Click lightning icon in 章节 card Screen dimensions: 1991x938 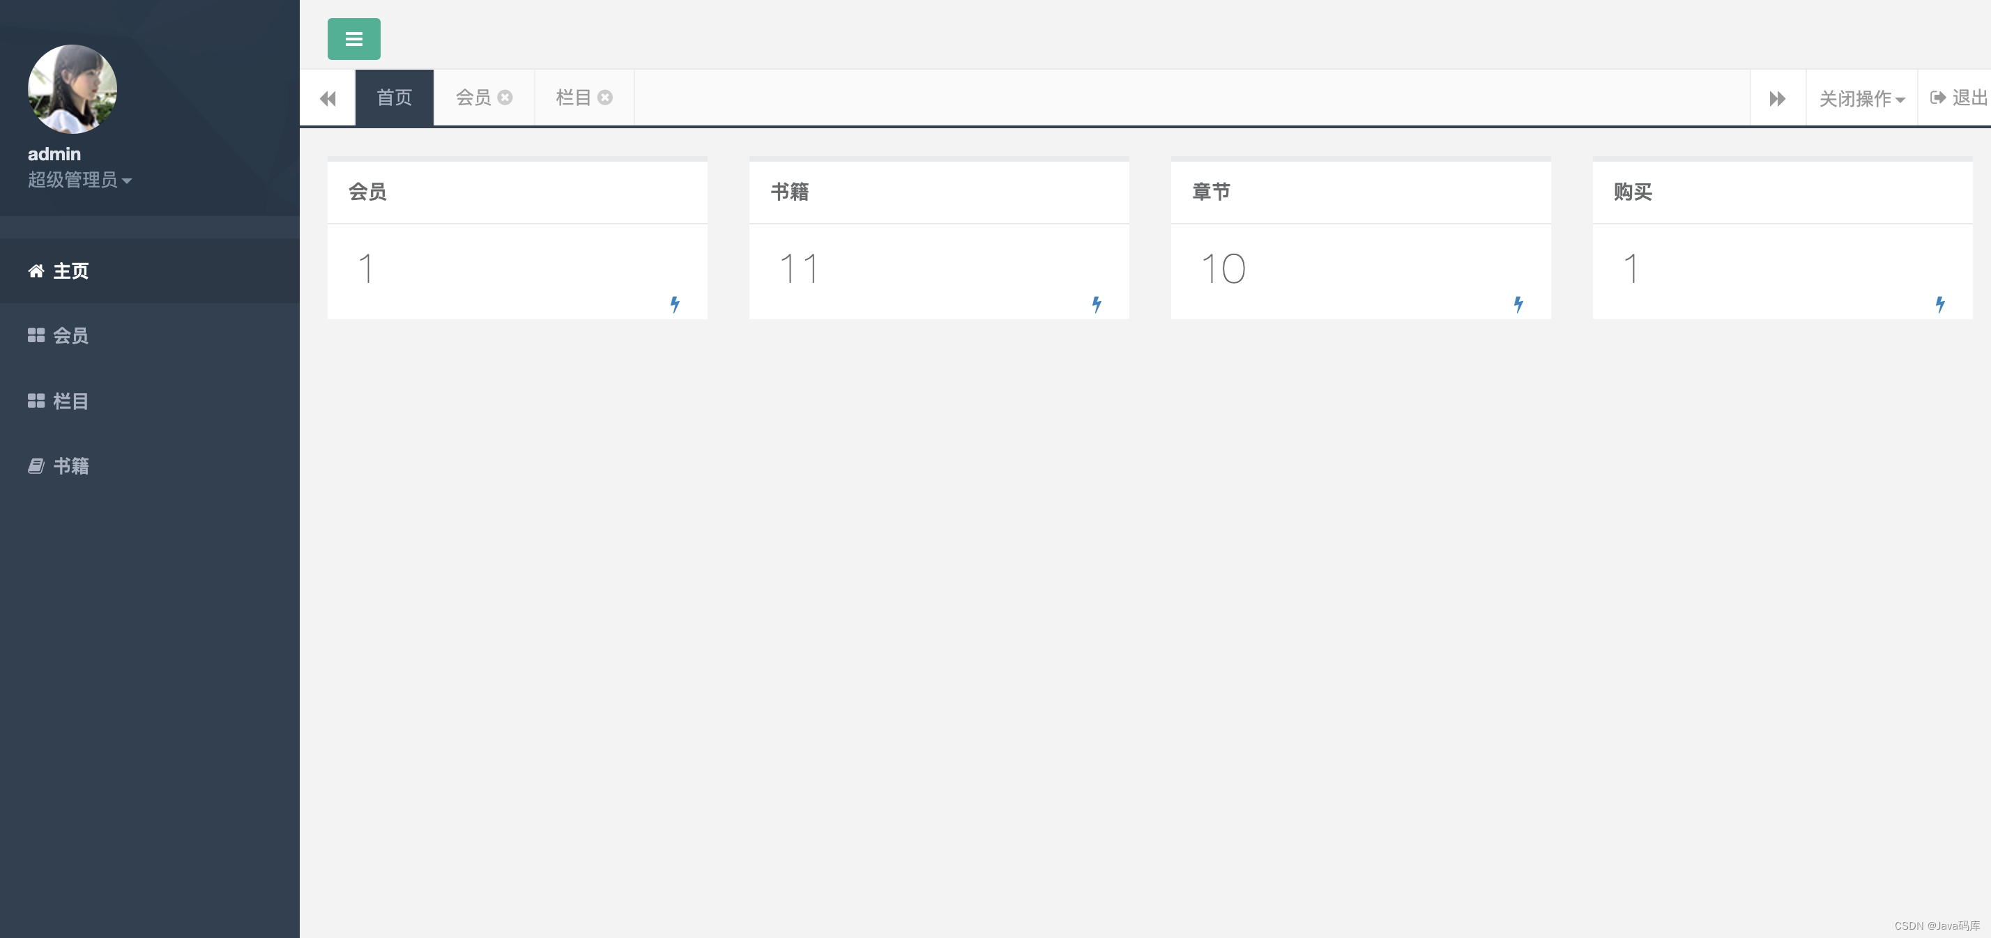(x=1518, y=304)
